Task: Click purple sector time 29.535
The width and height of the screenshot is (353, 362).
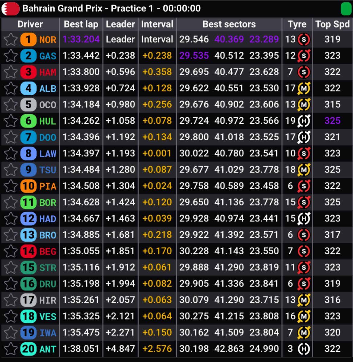Action: click(x=194, y=56)
